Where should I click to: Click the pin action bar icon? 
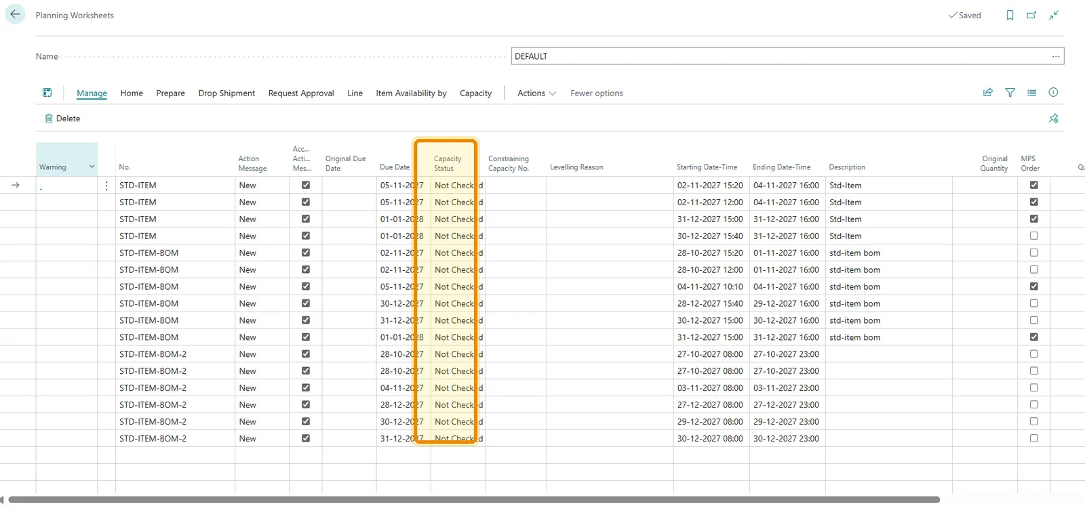point(1053,119)
